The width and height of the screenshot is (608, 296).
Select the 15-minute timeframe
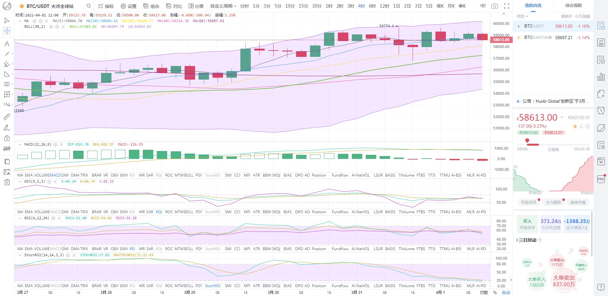point(303,6)
